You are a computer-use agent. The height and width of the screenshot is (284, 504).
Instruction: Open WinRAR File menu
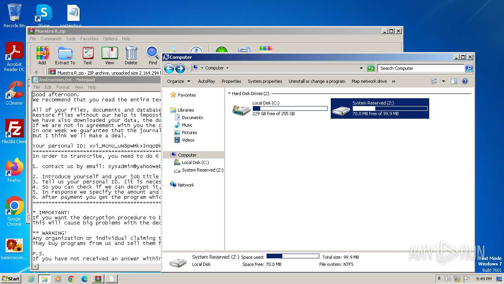click(x=33, y=39)
